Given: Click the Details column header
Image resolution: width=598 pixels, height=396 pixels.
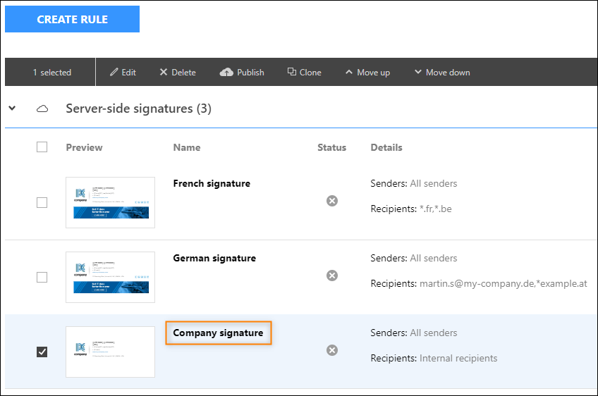Looking at the screenshot, I should coord(386,147).
